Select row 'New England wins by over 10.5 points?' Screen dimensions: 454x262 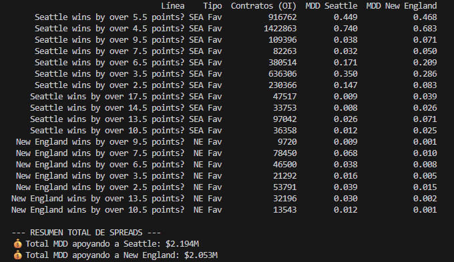coord(224,209)
